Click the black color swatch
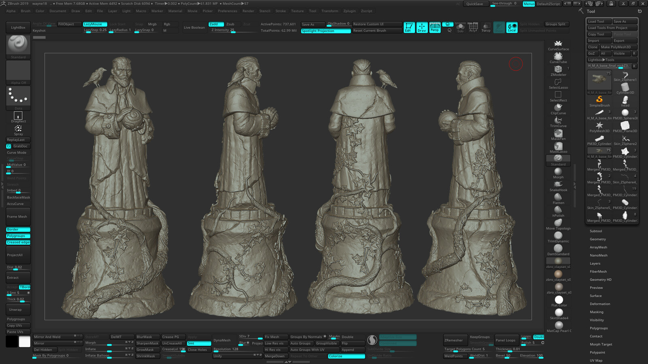The width and height of the screenshot is (648, 364). [x=12, y=341]
